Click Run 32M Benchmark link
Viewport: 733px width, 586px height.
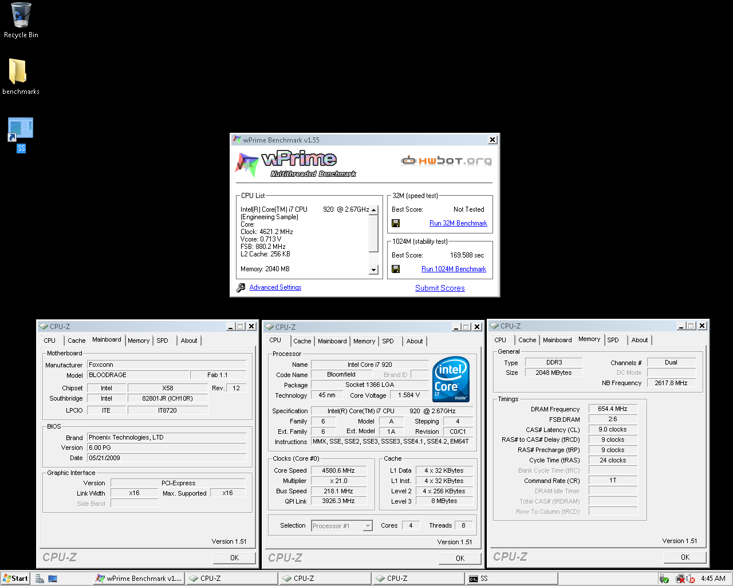click(458, 223)
